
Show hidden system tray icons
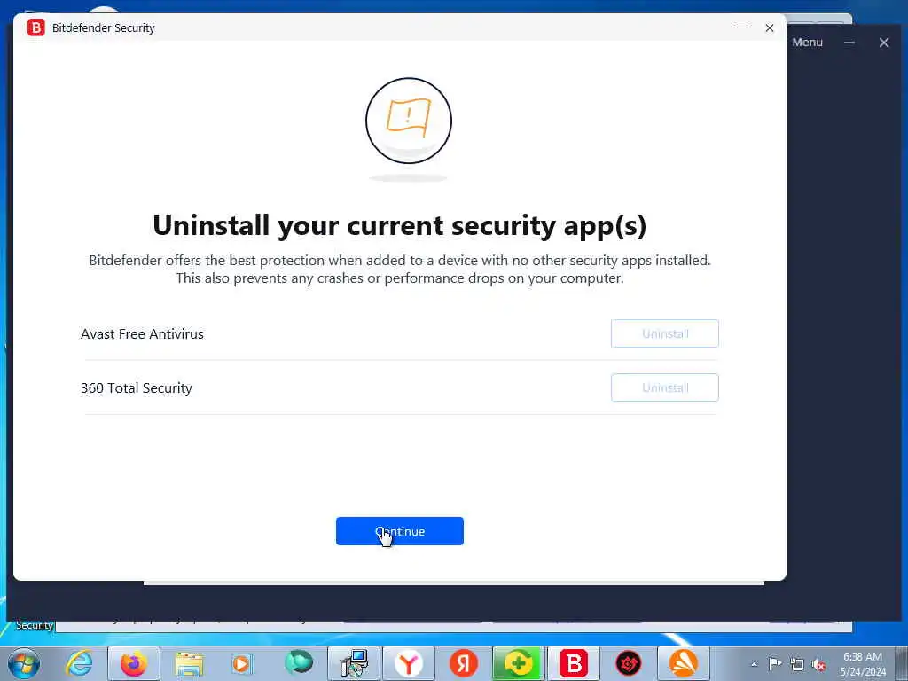point(754,664)
